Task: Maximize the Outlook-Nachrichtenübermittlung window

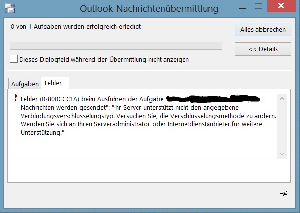Action: (x=258, y=6)
